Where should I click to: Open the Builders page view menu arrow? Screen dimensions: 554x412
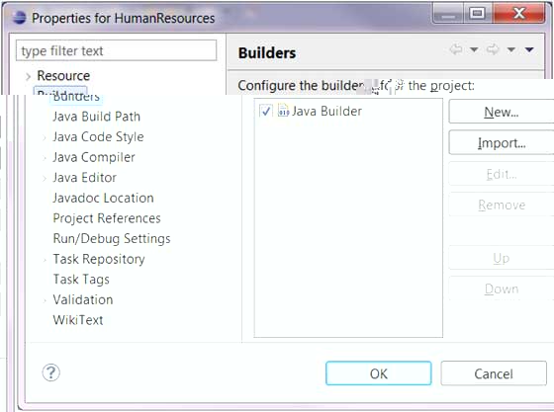(529, 49)
